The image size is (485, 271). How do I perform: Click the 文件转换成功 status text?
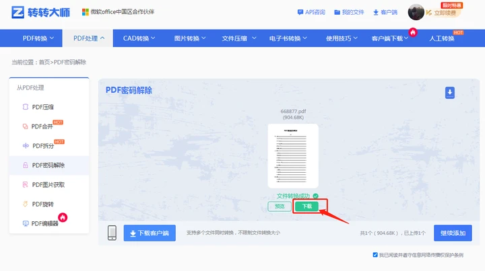point(293,196)
